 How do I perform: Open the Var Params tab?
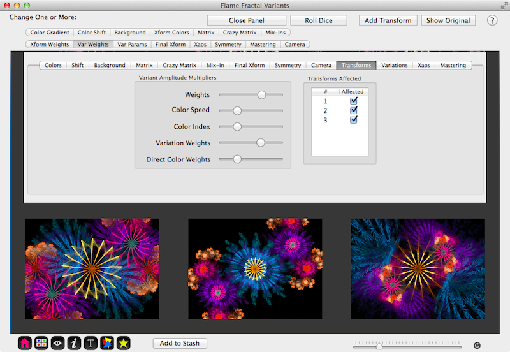tap(132, 44)
